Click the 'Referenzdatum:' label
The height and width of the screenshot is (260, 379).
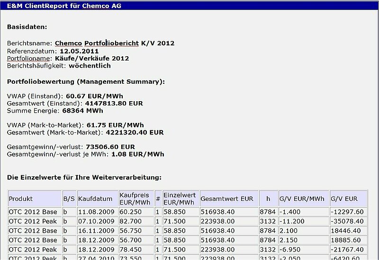click(32, 51)
